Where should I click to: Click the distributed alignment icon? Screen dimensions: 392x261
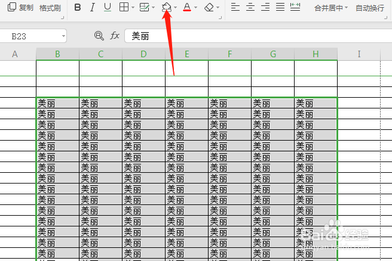[295, 7]
